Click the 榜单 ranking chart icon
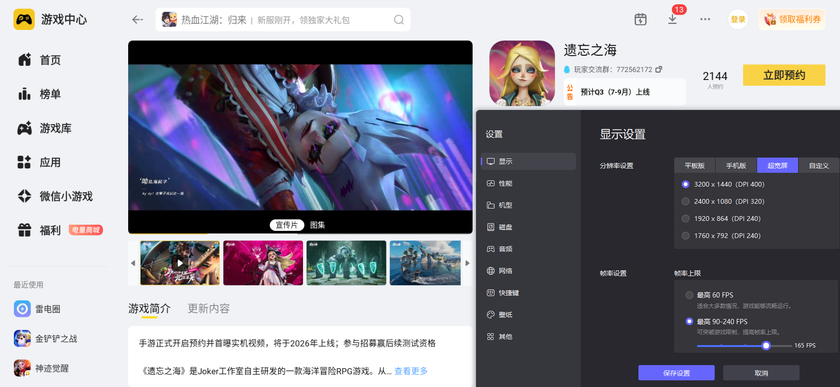Screen dimensions: 840x387 coord(24,94)
